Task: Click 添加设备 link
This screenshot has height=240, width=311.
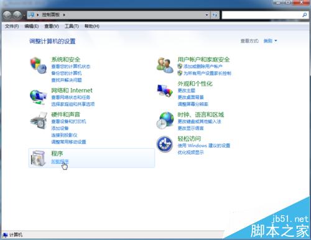Action: pyautogui.click(x=60, y=128)
